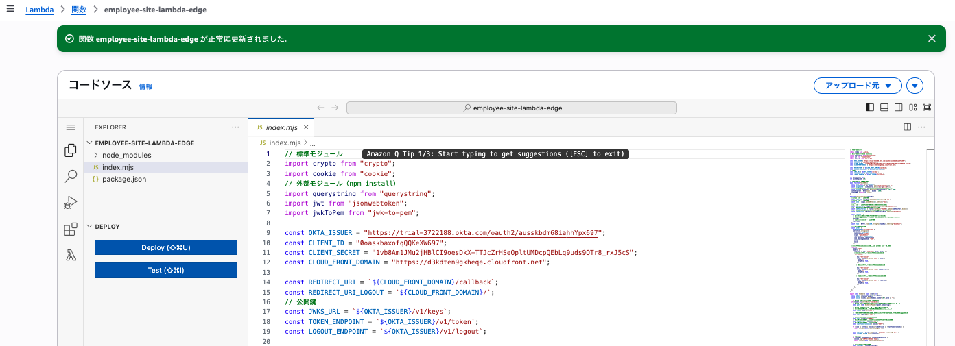Screen dimensions: 955x346
Task: Dismiss the green success notification banner
Action: (x=932, y=38)
